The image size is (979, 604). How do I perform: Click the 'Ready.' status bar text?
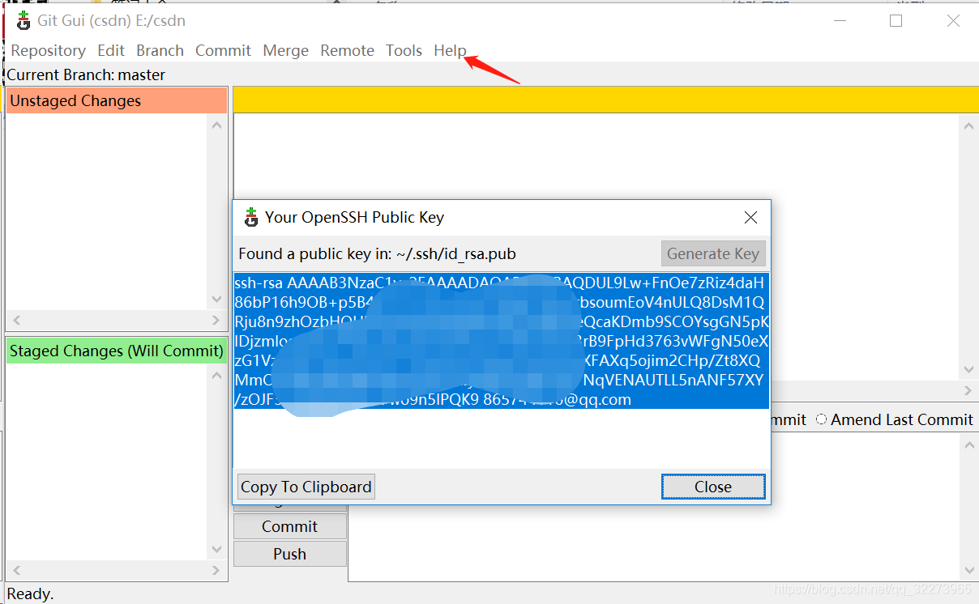(30, 593)
